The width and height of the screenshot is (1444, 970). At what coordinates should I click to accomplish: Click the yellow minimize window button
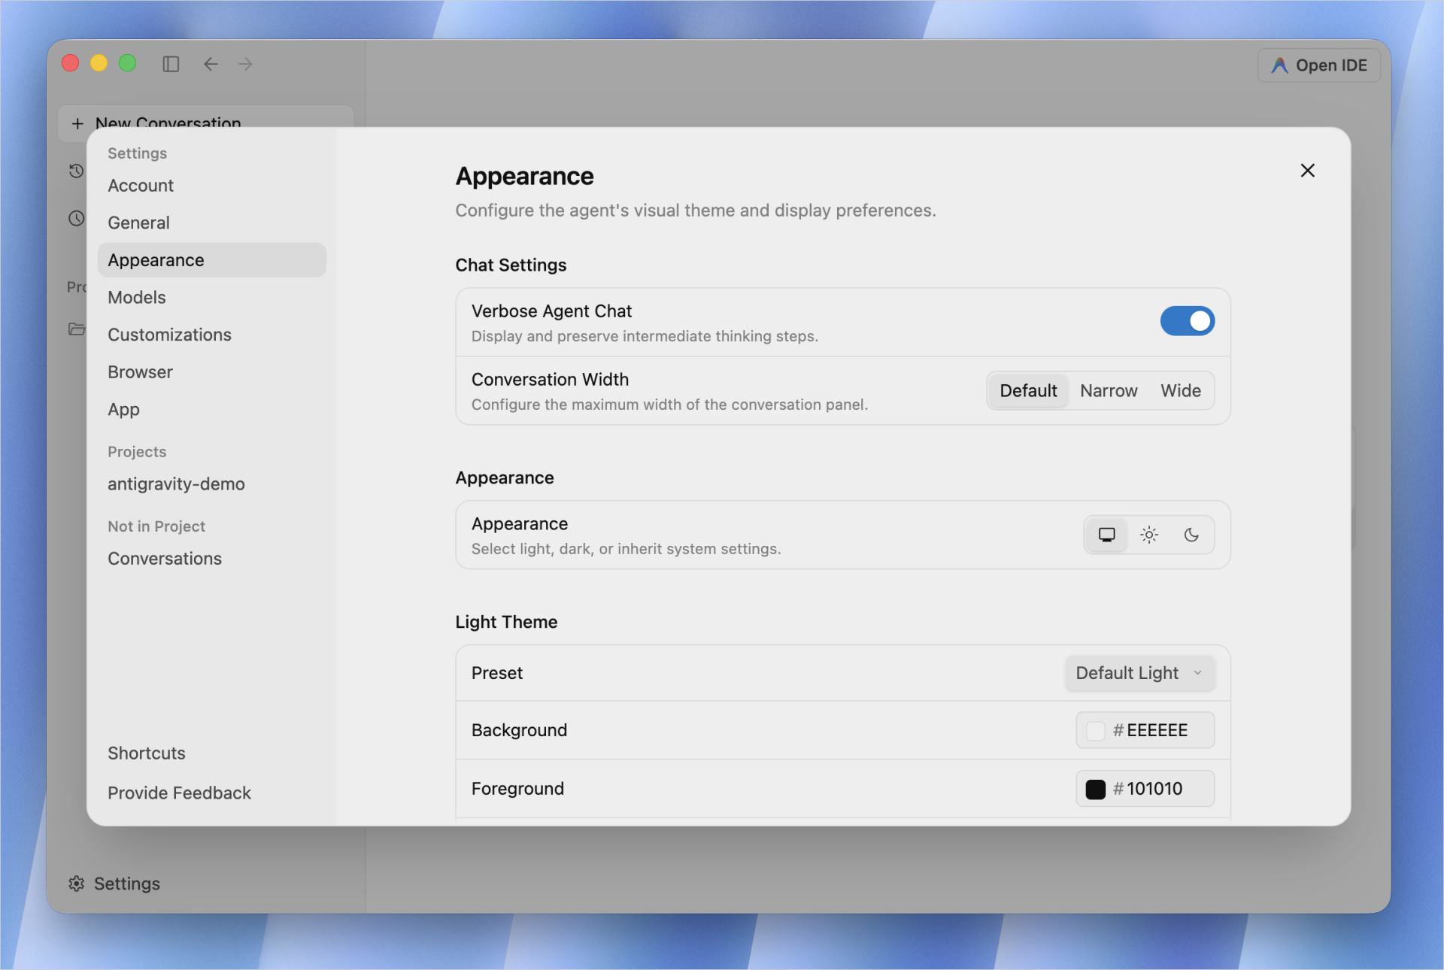click(99, 63)
